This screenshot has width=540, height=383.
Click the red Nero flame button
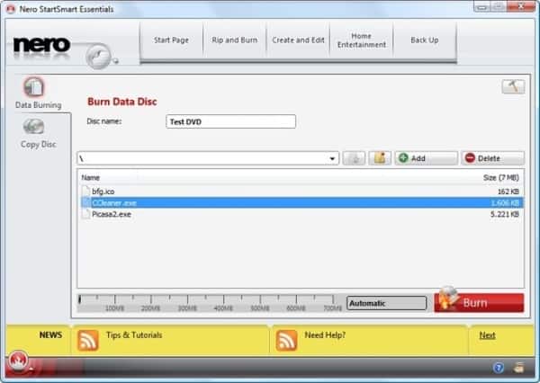click(18, 361)
